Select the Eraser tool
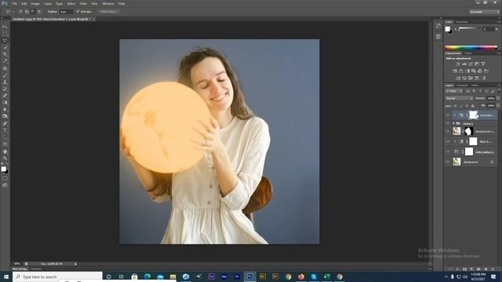 tap(5, 96)
